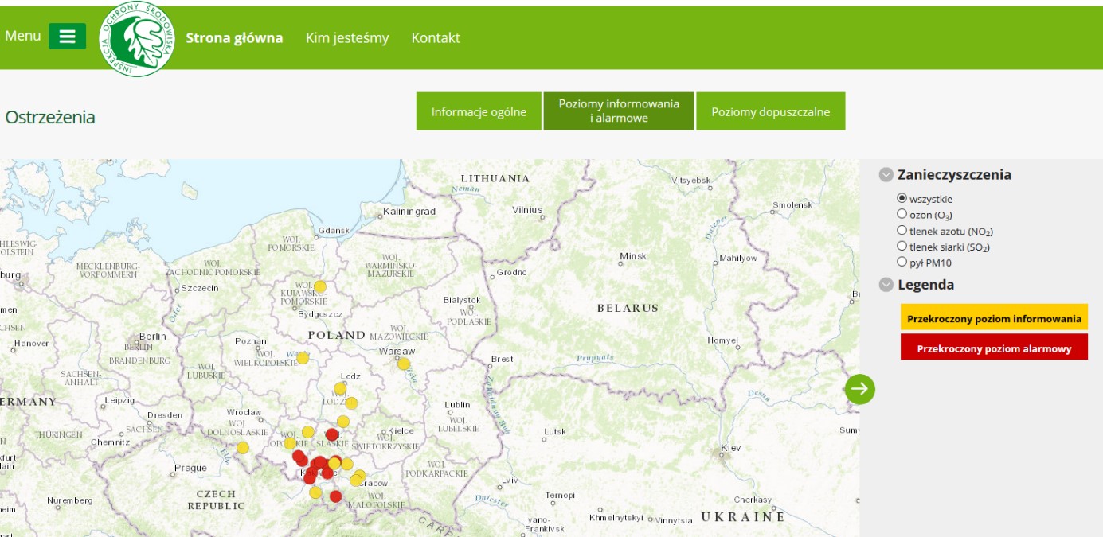Image resolution: width=1103 pixels, height=537 pixels.
Task: Select the ozon (O3) radio button
Action: pos(902,214)
